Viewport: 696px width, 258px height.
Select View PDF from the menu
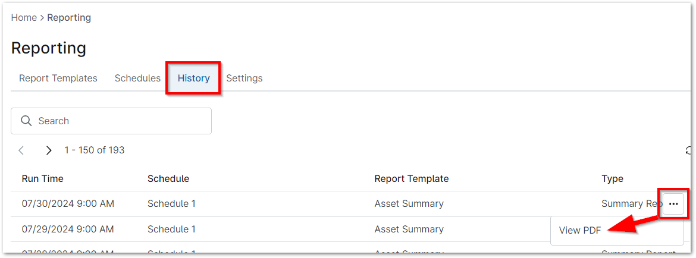[x=580, y=231]
